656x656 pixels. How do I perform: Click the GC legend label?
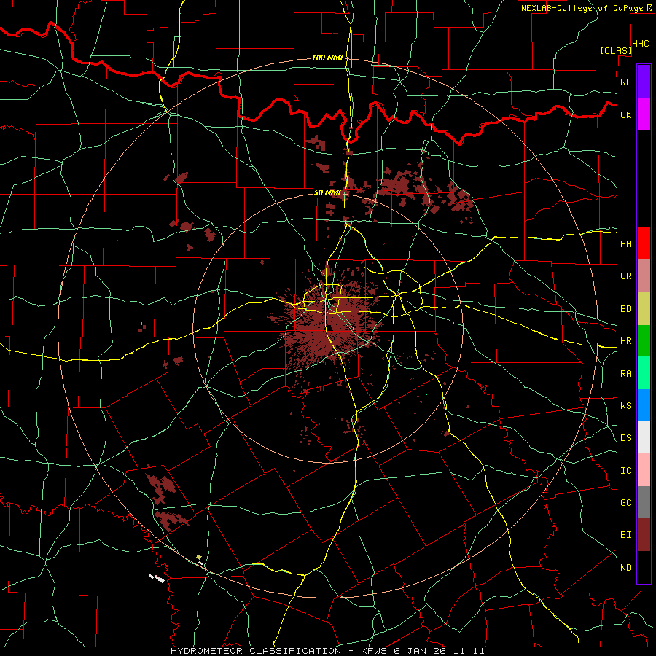click(625, 502)
